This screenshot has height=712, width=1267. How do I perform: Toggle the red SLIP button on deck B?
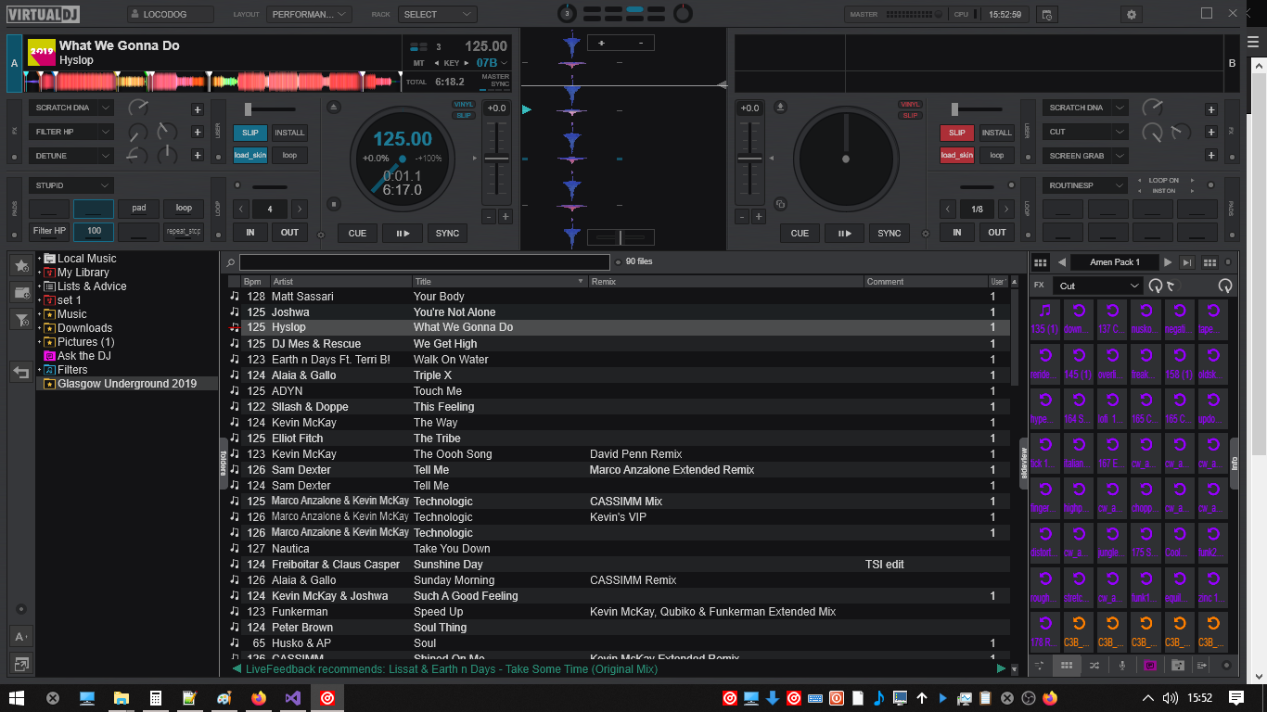tap(957, 133)
